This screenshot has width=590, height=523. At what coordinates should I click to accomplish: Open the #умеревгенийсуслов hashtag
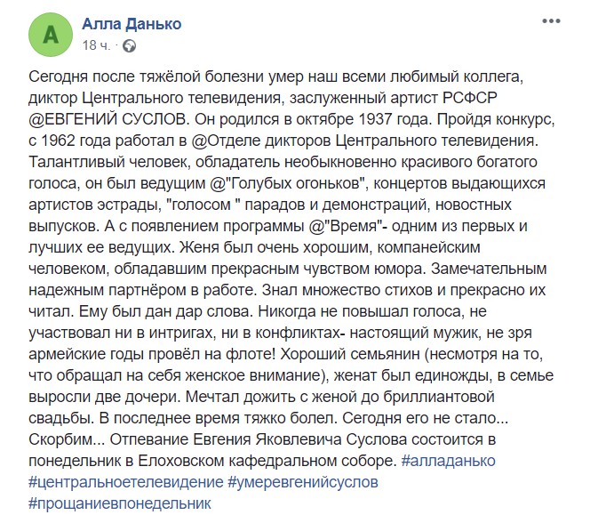pos(303,482)
